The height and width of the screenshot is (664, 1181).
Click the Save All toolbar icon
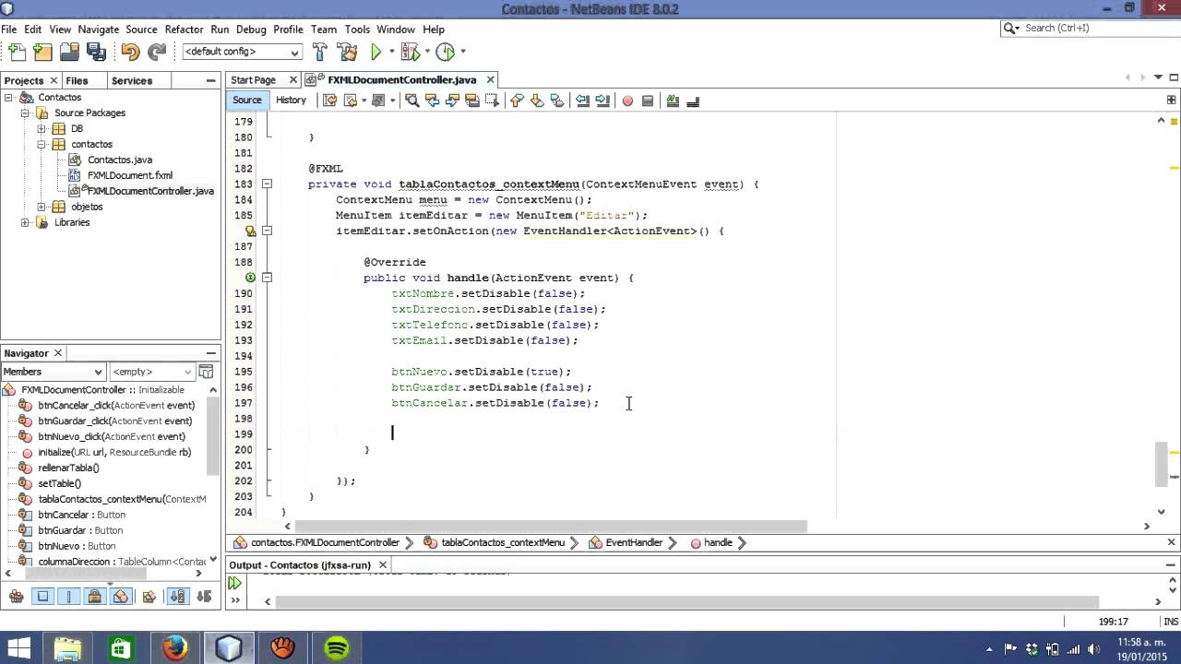tap(96, 52)
